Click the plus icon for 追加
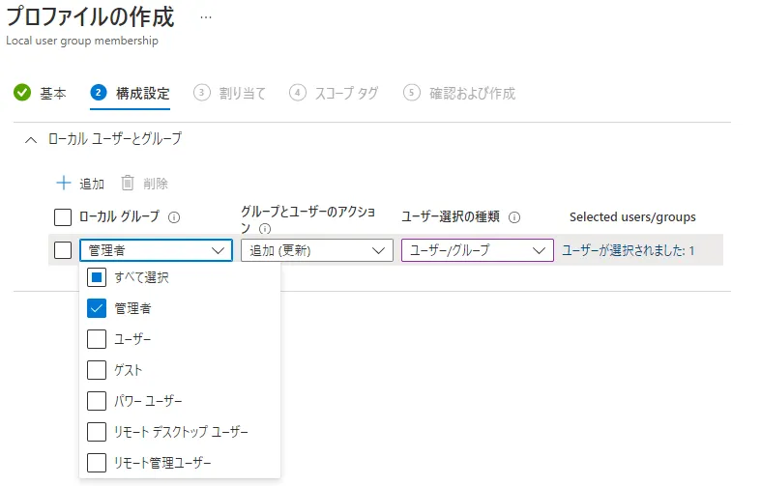The image size is (761, 486). coord(64,183)
